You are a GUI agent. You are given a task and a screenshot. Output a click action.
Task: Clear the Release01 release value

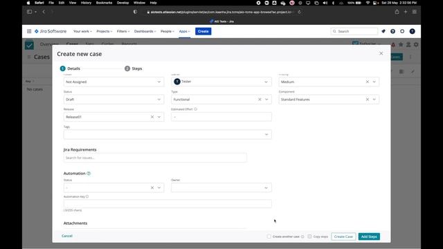(152, 117)
